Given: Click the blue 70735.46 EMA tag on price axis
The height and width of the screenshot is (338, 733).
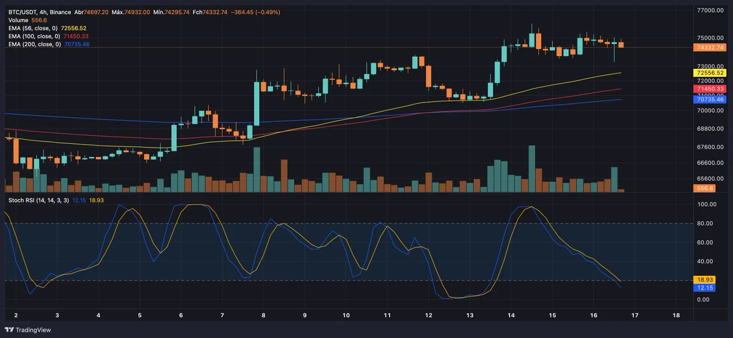Looking at the screenshot, I should click(x=710, y=98).
